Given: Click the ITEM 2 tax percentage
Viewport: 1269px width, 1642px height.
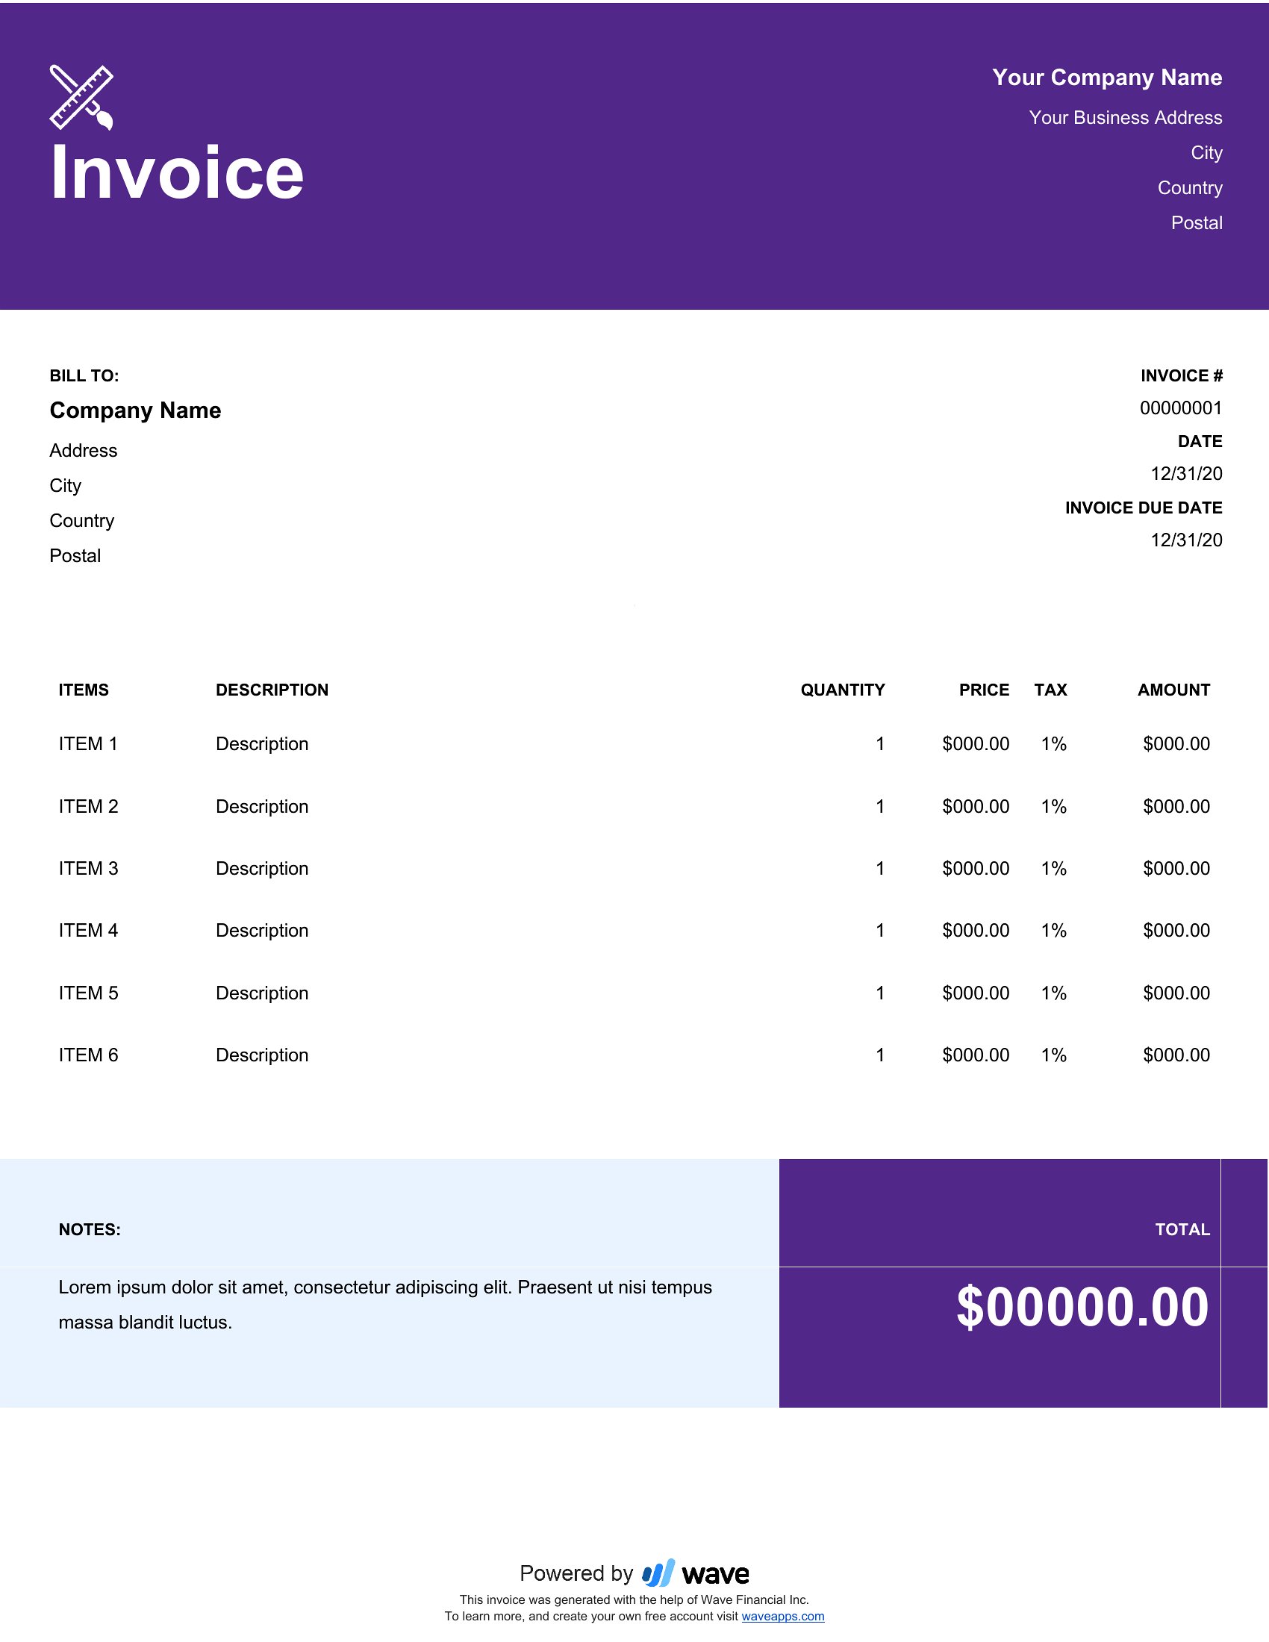Looking at the screenshot, I should pyautogui.click(x=1053, y=807).
